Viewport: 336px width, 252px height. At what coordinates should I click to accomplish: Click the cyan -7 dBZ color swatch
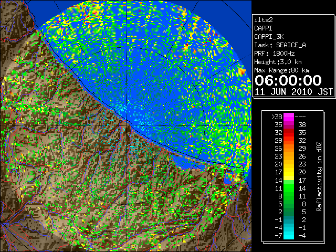pyautogui.click(x=289, y=235)
